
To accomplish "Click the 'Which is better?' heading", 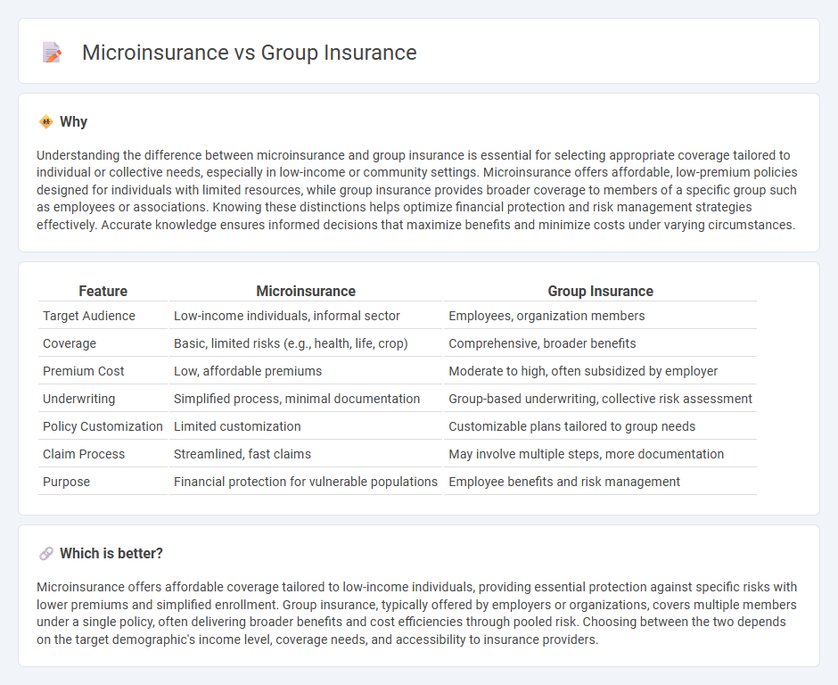I will click(111, 554).
